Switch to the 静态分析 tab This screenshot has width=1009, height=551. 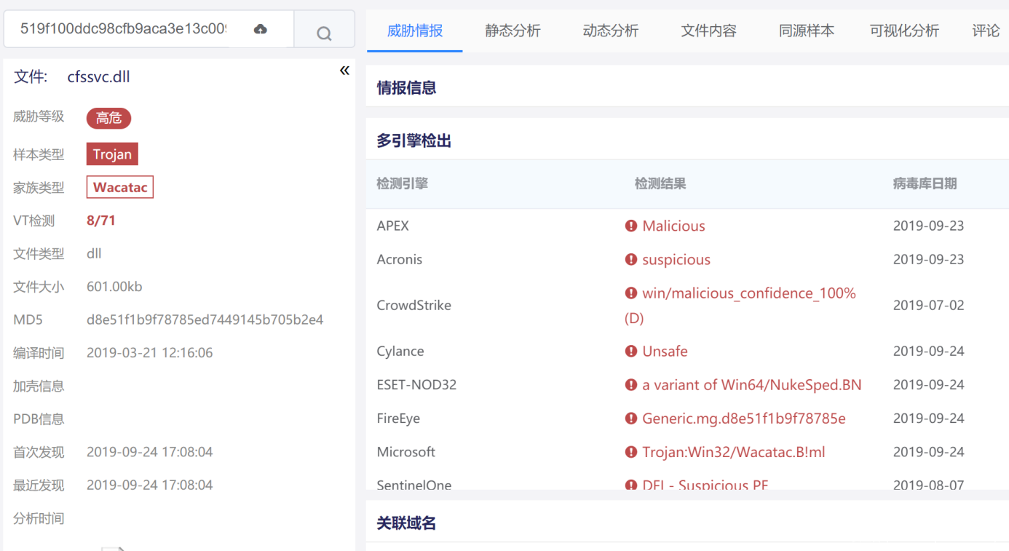point(513,31)
